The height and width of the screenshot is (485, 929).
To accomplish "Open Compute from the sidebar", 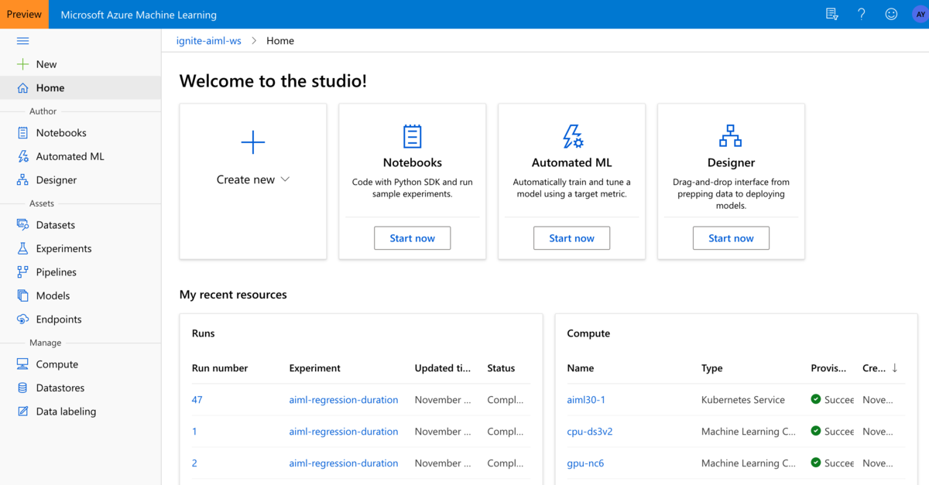I will (x=57, y=364).
